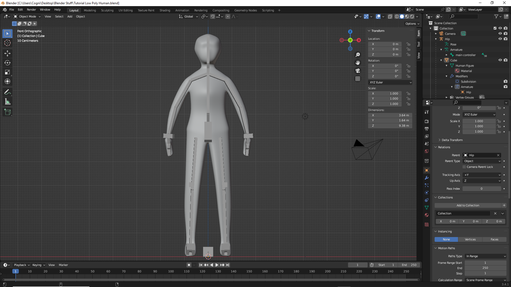Toggle Camera Parent Lock checkbox
This screenshot has height=287, width=511.
click(x=464, y=167)
